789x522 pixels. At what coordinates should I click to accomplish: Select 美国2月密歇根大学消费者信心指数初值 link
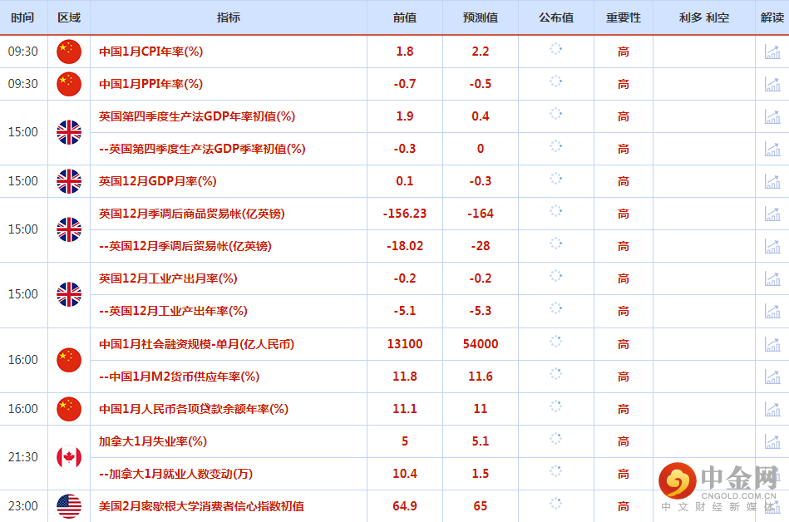201,505
